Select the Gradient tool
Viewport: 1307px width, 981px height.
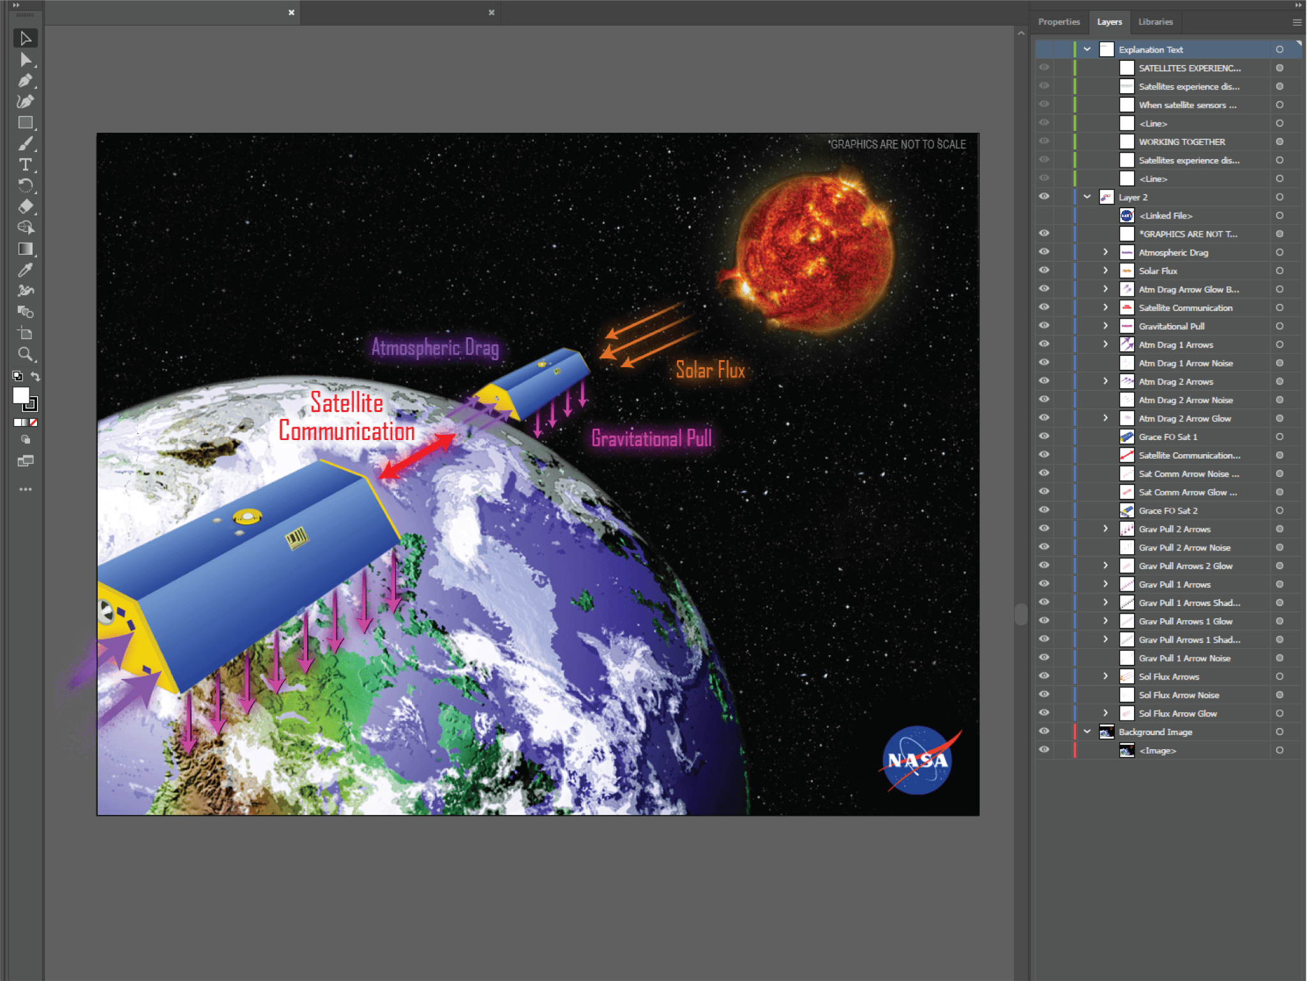point(25,249)
